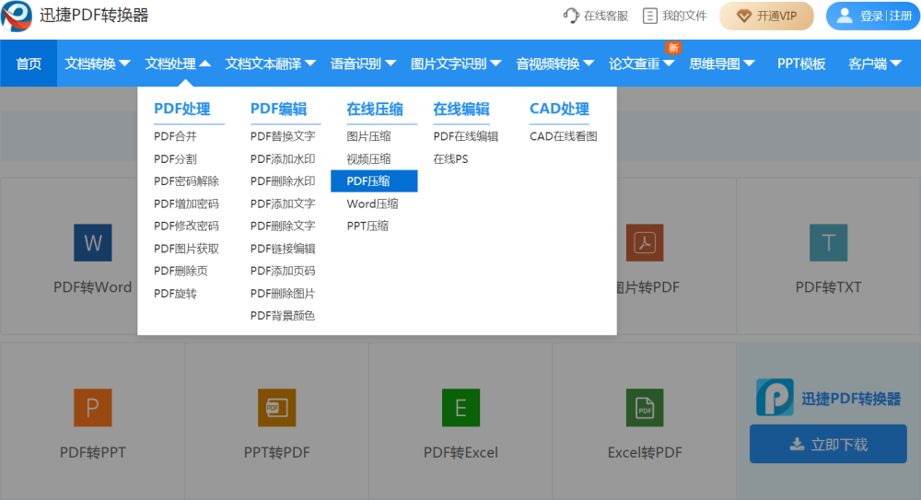Open the PPT模板 tab
Screen dimensions: 921x500
coord(801,64)
